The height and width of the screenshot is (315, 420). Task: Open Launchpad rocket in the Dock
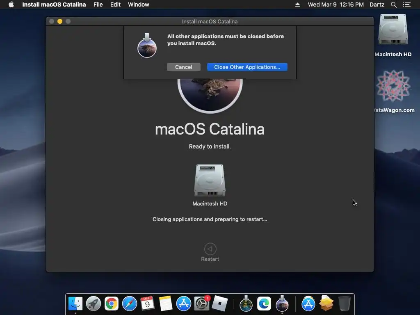tap(94, 304)
